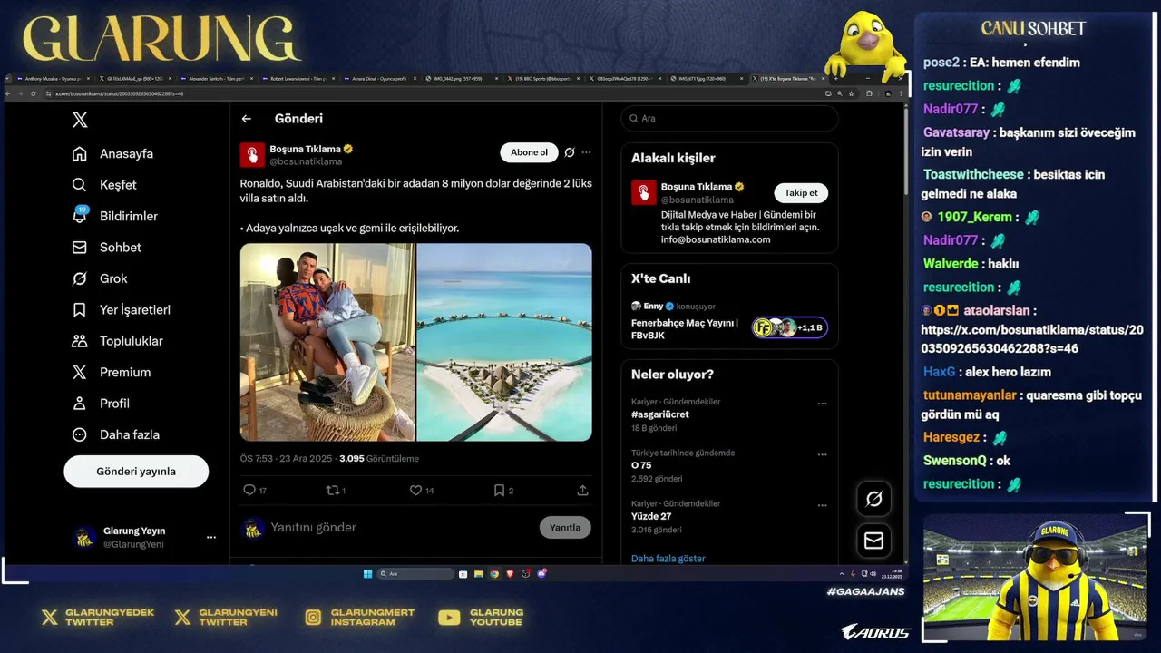
Task: Open Anasayfa (home) in sidebar
Action: click(x=112, y=153)
